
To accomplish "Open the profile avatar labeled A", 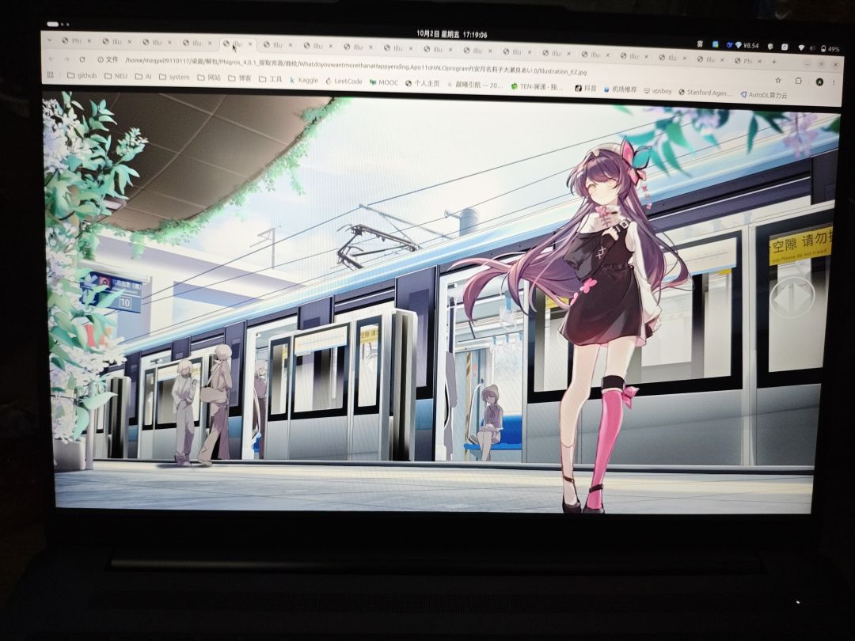I will pos(819,82).
